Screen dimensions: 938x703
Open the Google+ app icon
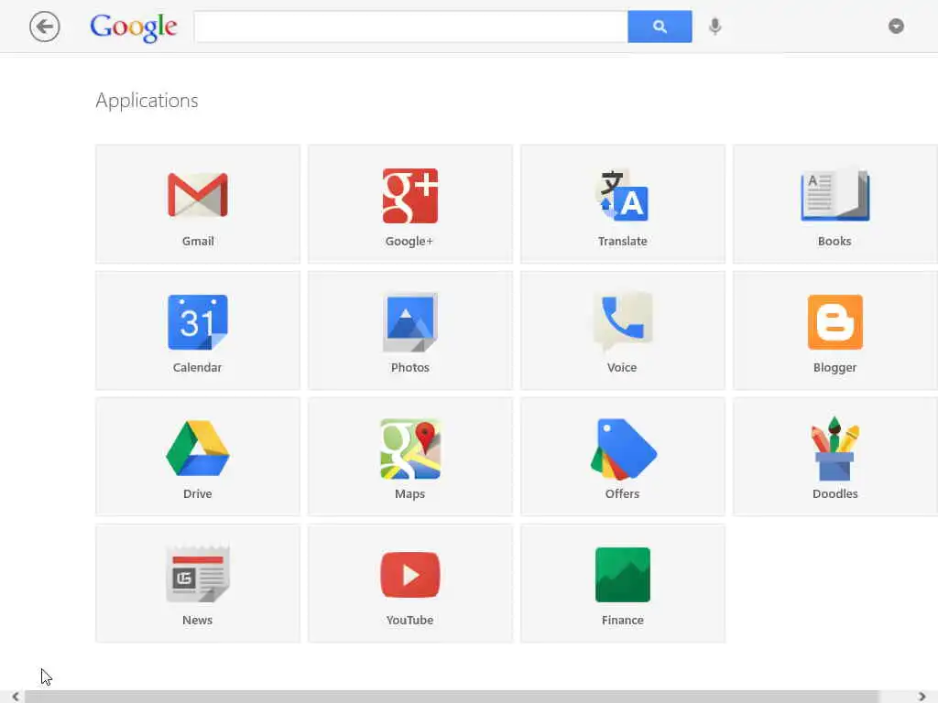click(x=410, y=196)
